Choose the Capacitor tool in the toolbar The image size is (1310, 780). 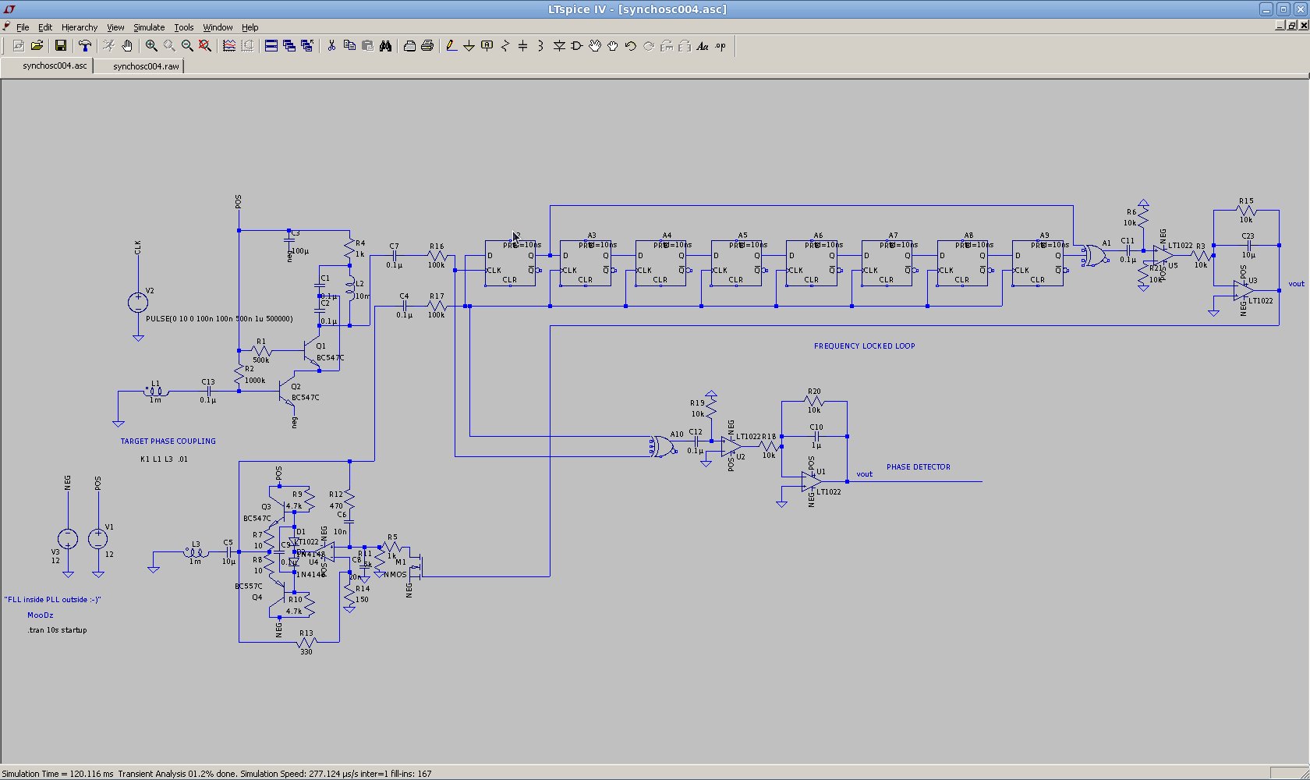click(522, 46)
